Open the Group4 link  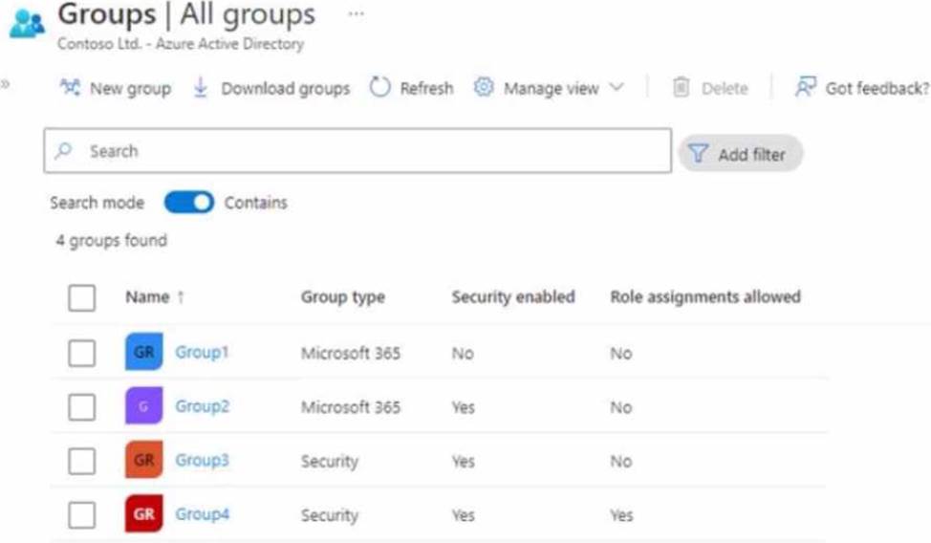202,514
